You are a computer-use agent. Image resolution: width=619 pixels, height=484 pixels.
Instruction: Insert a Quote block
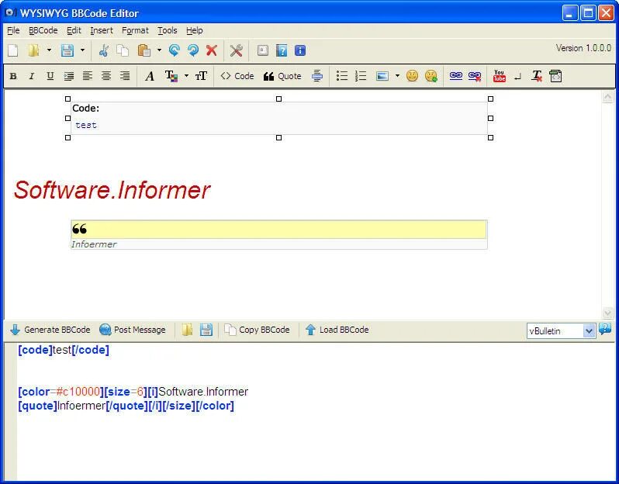coord(282,76)
